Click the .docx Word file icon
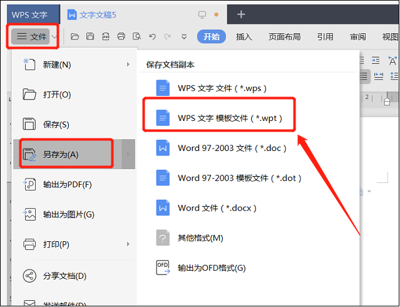Image resolution: width=400 pixels, height=307 pixels. coord(163,207)
